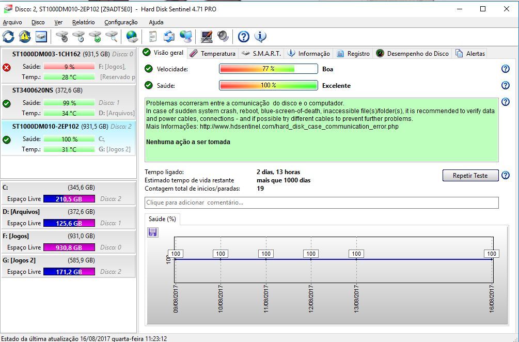Click the 125,6 GB free space bar
This screenshot has width=519, height=342.
69,223
